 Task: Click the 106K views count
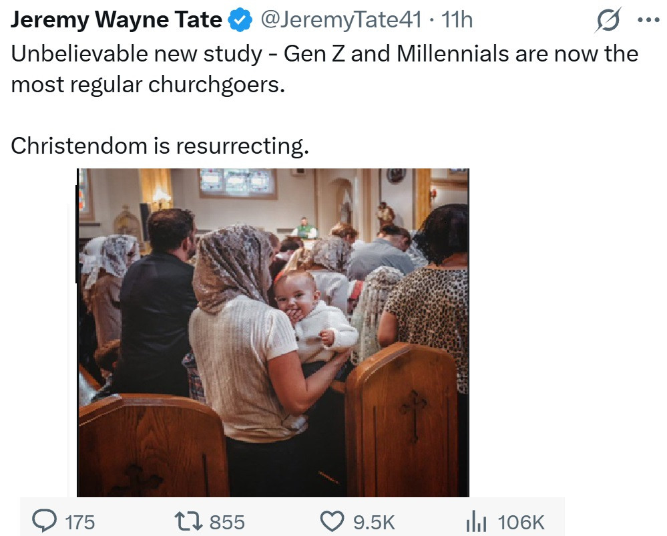tap(521, 522)
